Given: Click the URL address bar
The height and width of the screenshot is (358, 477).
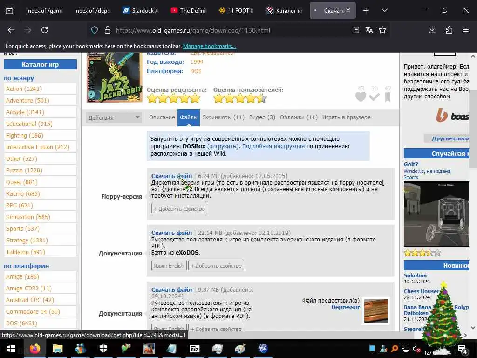Looking at the screenshot, I should [231, 30].
